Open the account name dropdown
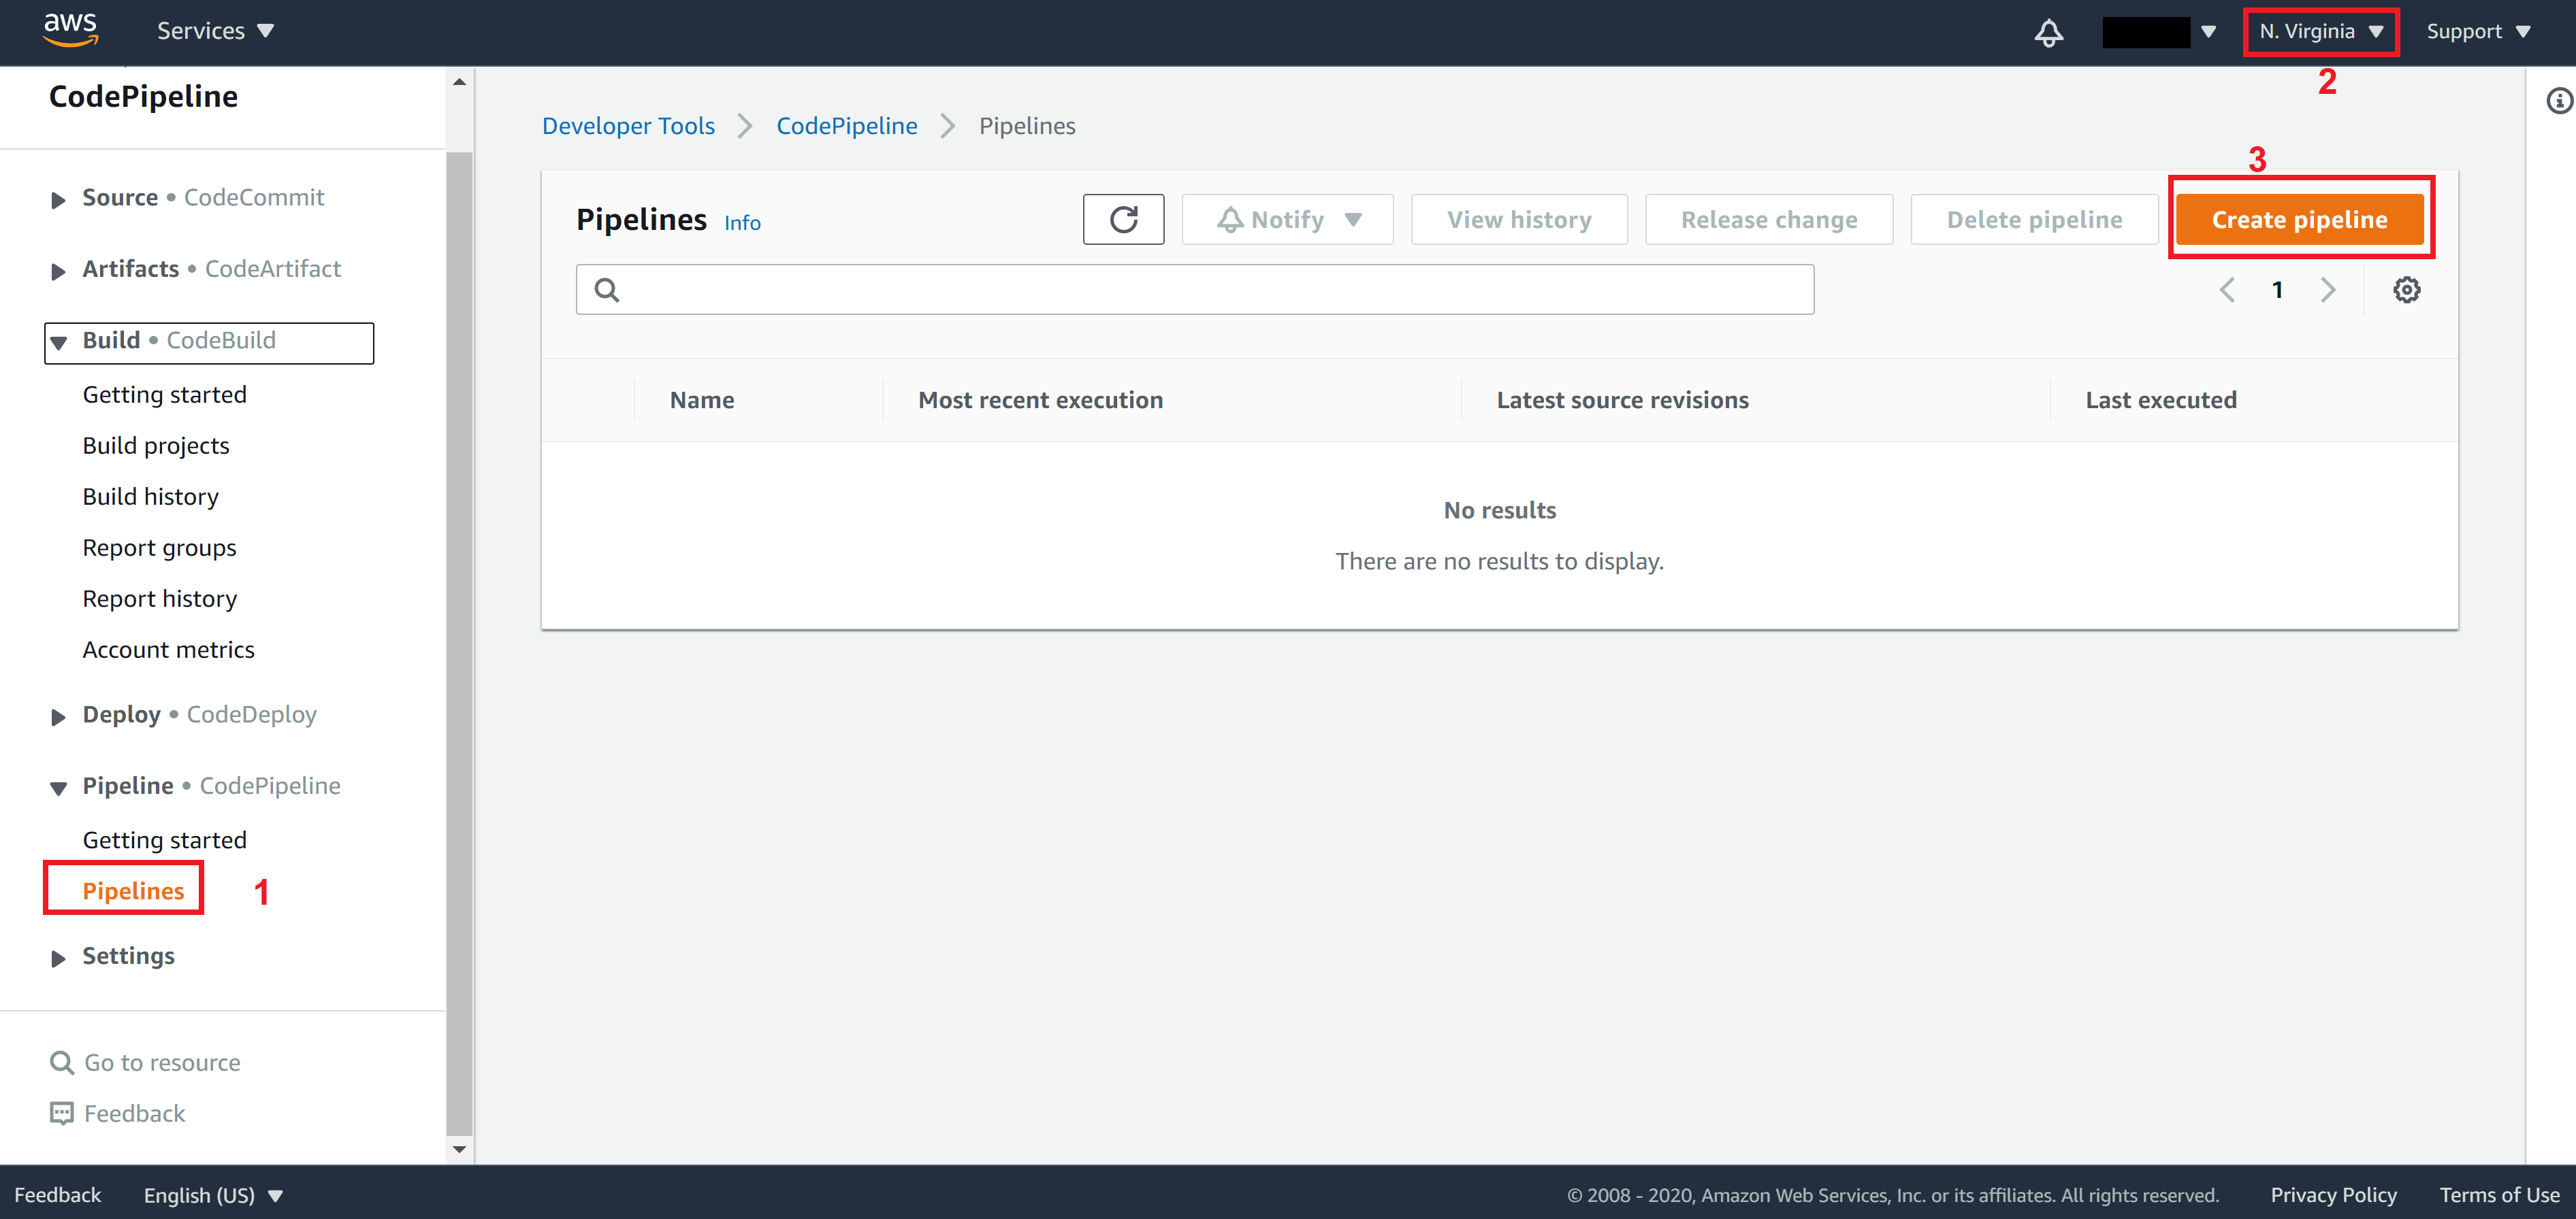This screenshot has height=1219, width=2576. click(2159, 32)
